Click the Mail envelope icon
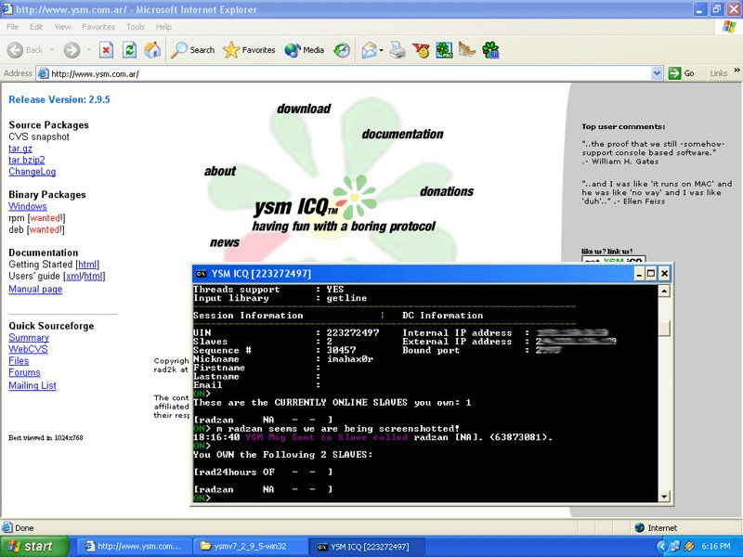 (x=369, y=50)
